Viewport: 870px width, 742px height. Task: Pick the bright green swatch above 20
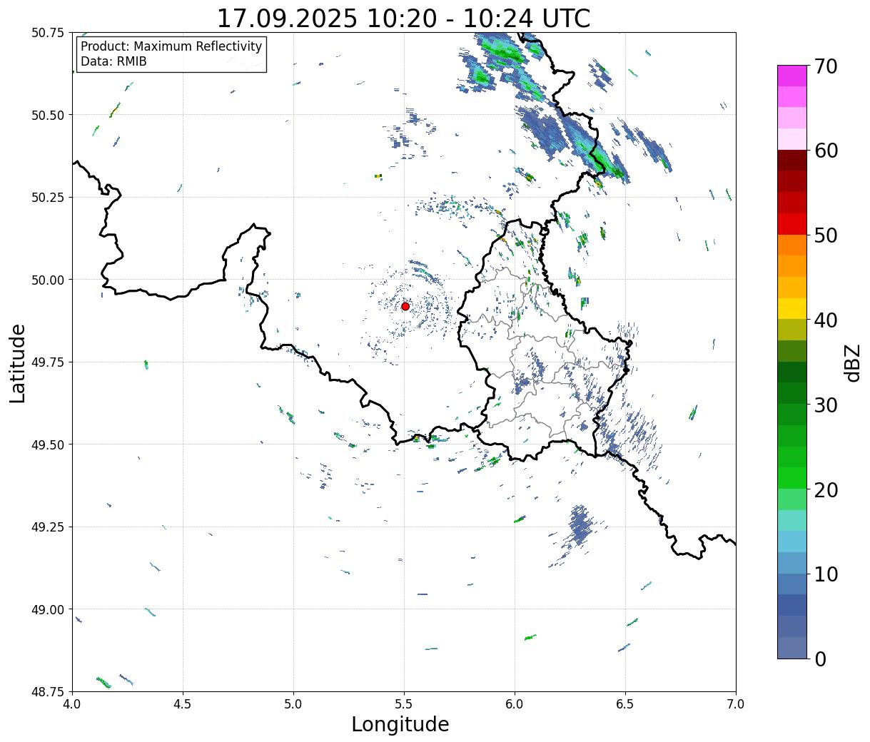792,478
